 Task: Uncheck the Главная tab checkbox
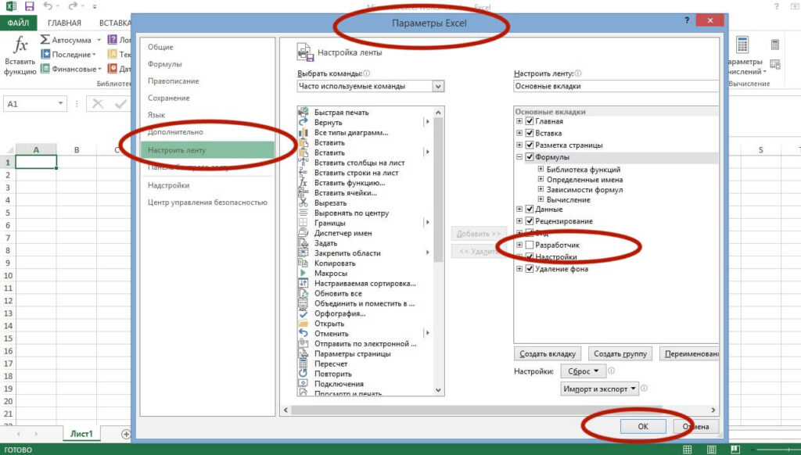[530, 121]
